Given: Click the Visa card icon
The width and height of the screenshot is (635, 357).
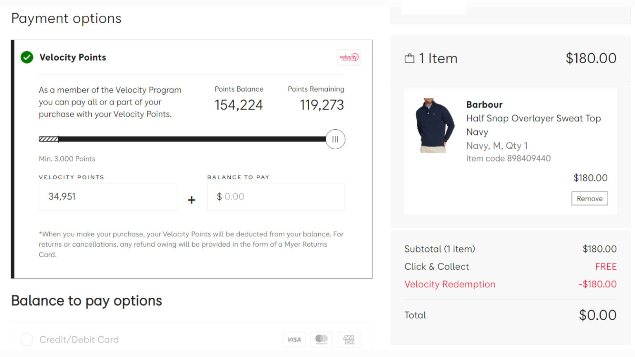Looking at the screenshot, I should [294, 340].
